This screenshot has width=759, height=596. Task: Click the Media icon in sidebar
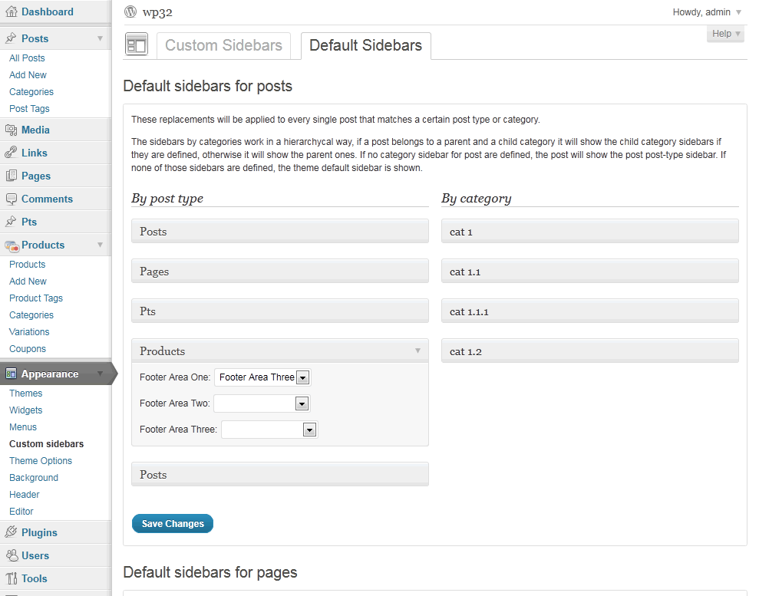[11, 130]
